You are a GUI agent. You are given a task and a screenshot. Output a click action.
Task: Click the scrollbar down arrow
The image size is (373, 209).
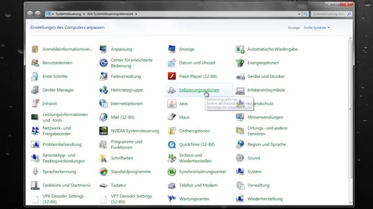pos(350,203)
